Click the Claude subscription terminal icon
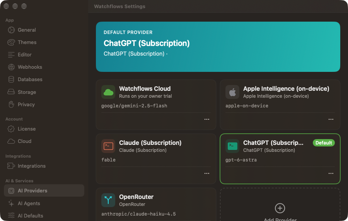 pos(108,146)
